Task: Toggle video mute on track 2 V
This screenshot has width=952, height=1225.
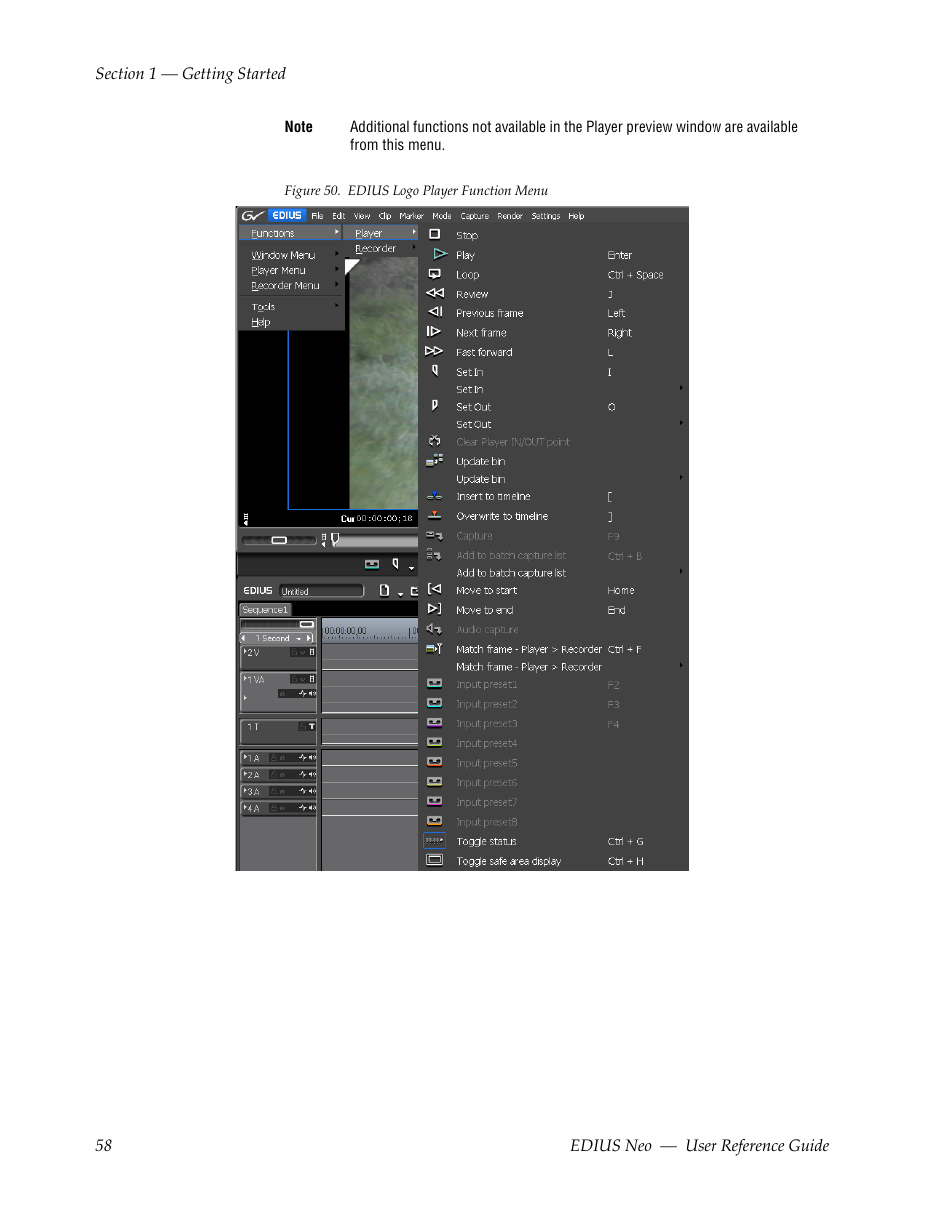Action: (x=311, y=652)
